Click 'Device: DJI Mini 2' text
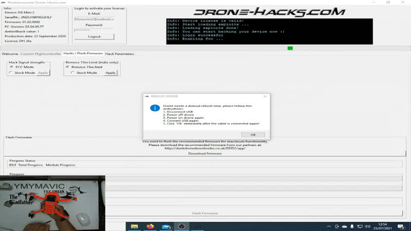The width and height of the screenshot is (411, 231). [20, 12]
